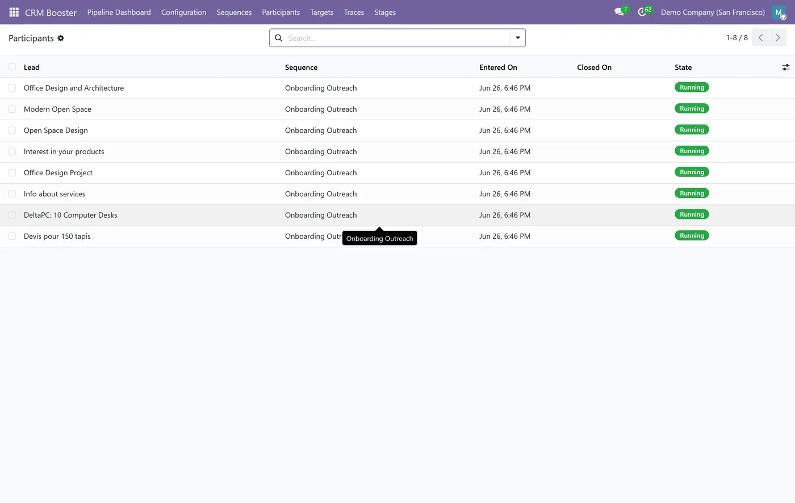Viewport: 795px width, 503px height.
Task: Tick the Devis pour 150 tapis checkbox
Action: coord(12,236)
